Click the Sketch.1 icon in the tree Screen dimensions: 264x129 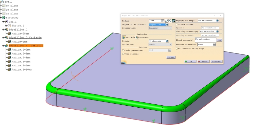(10, 26)
